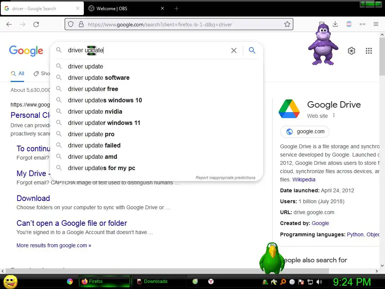Viewport: 385px width, 289px height.
Task: Click the striped flag extension icon
Action: [349, 24]
